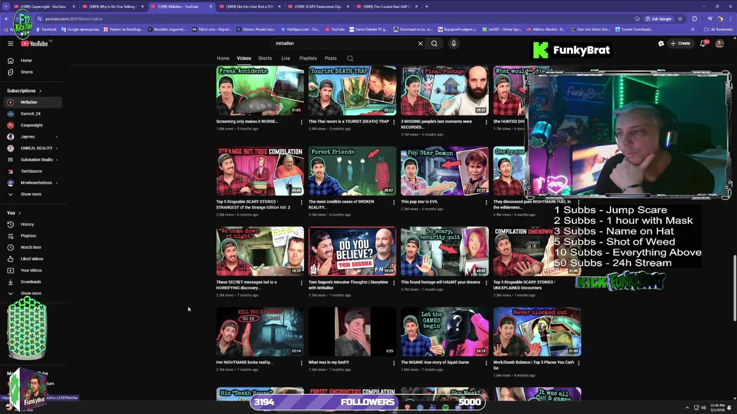Open the browser extensions puzzle icon
This screenshot has height=414, width=737.
695,18
